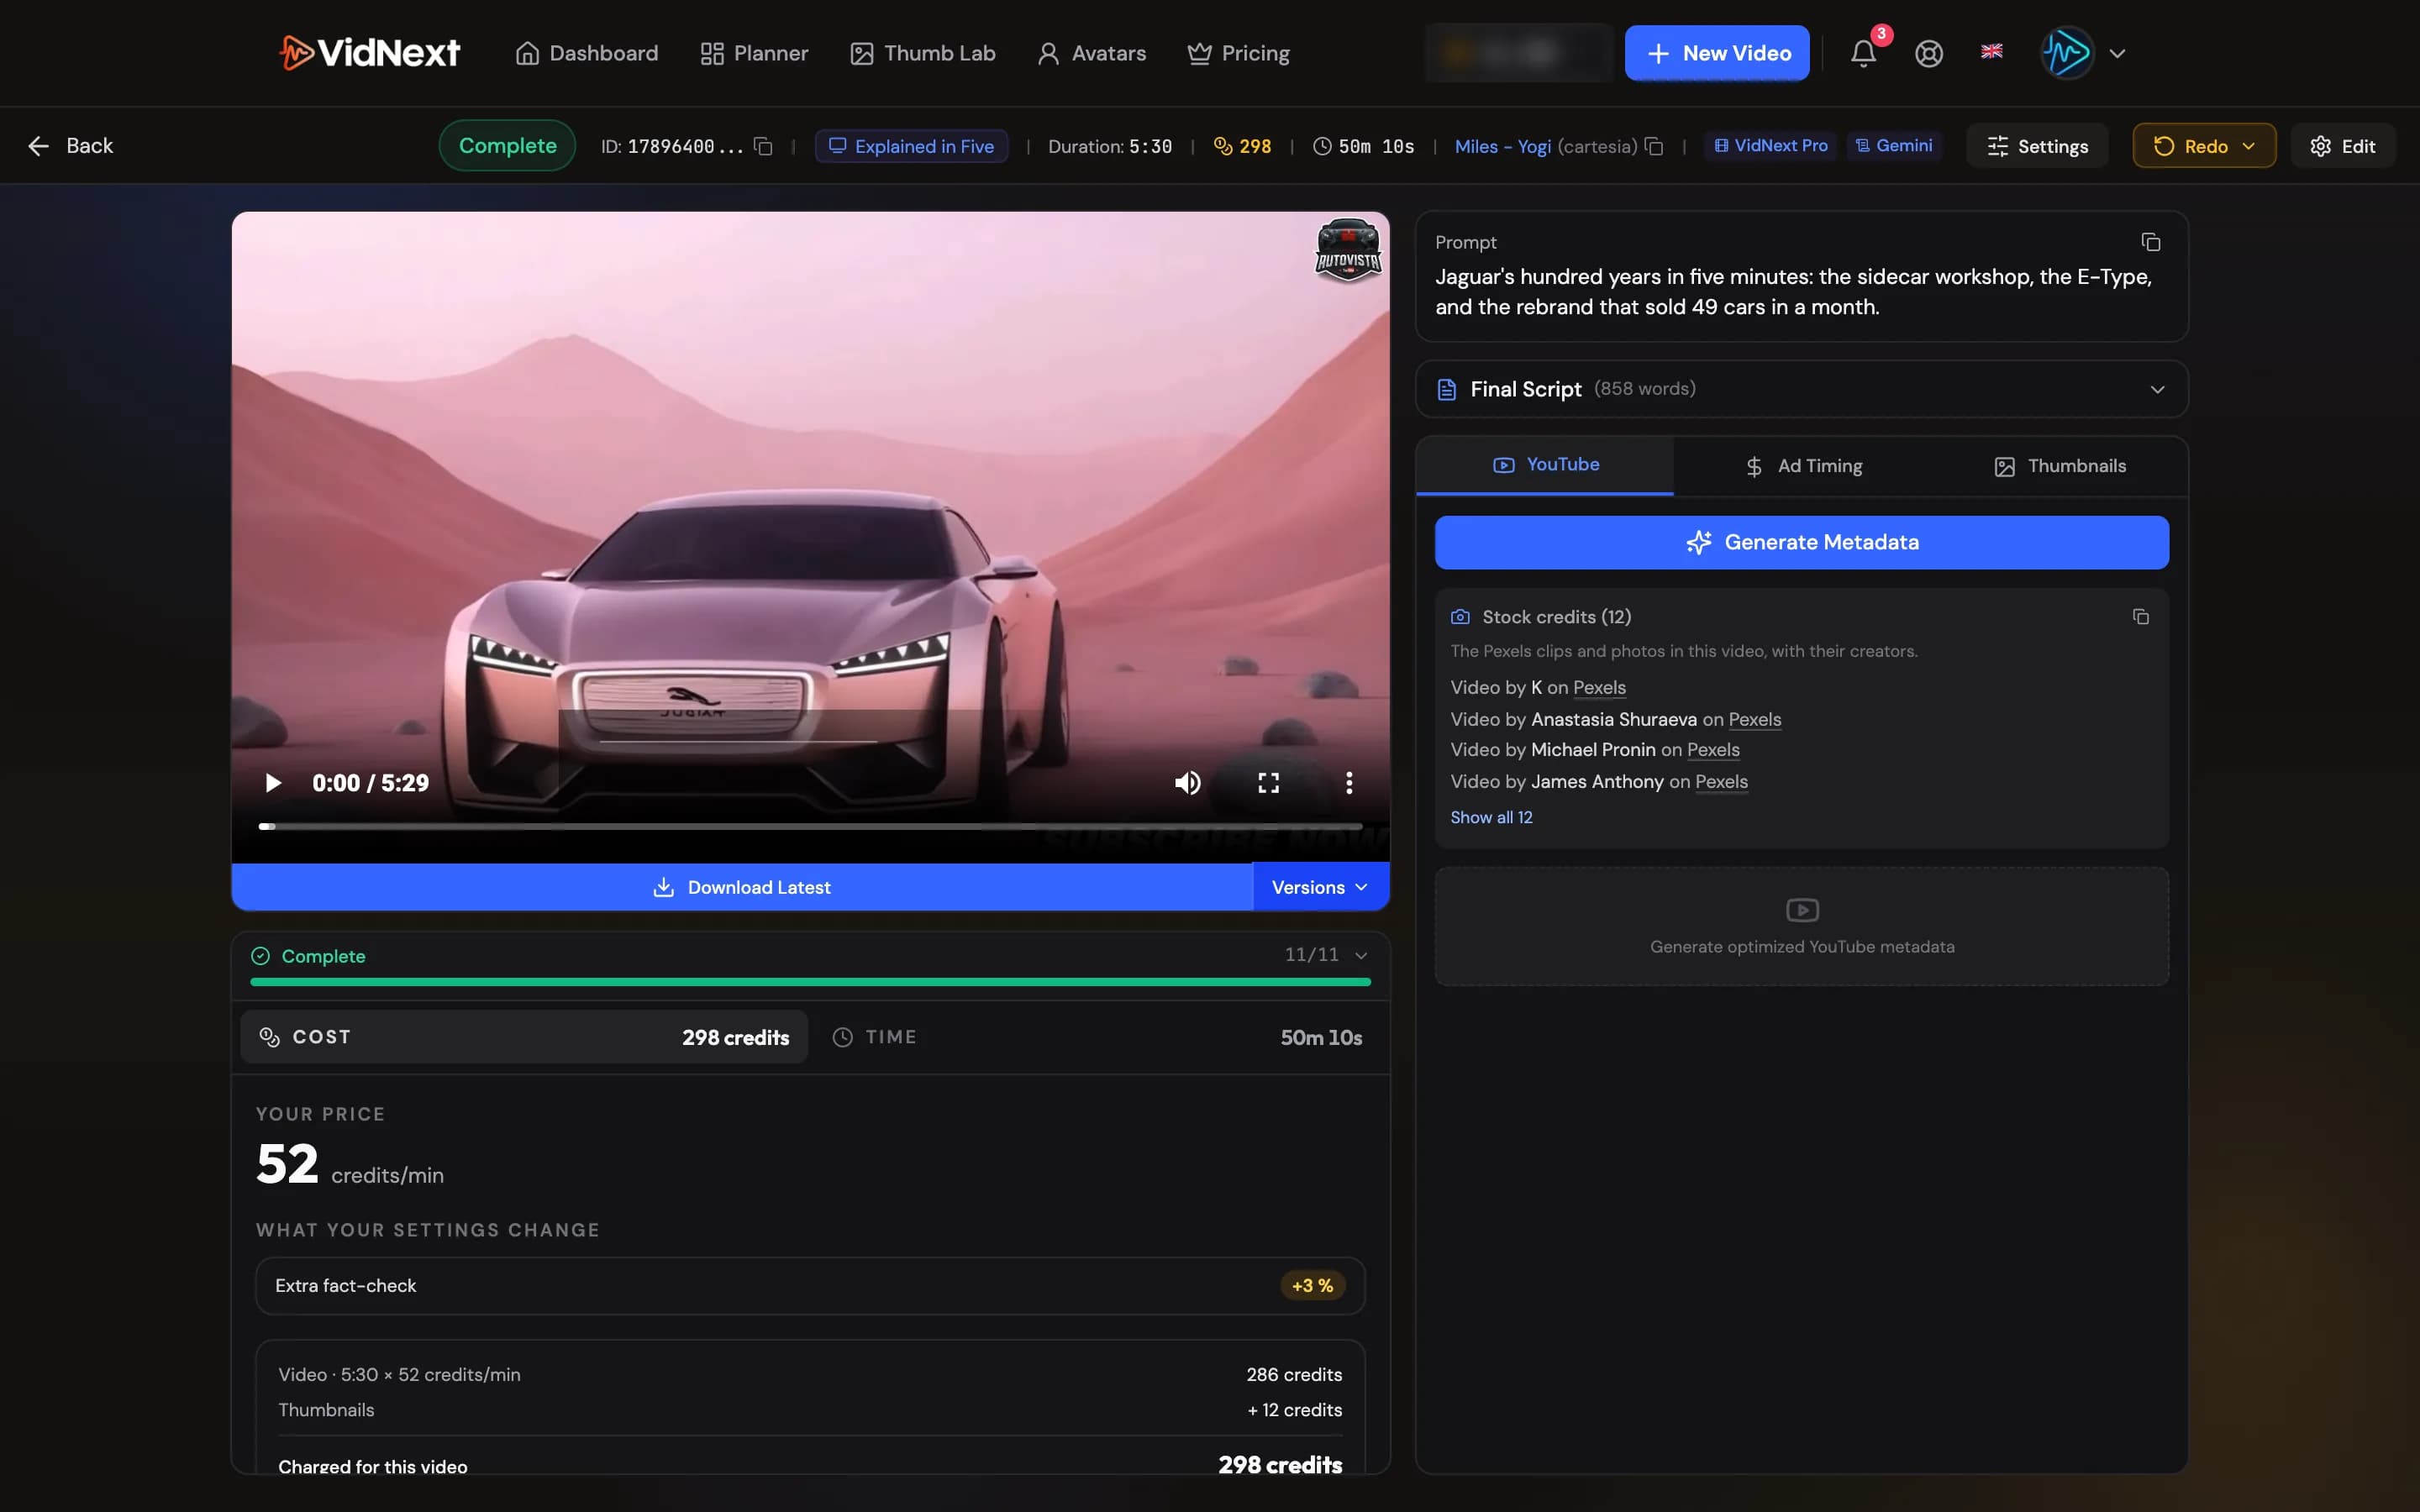Open Pexels link for James Anthony
2420x1512 pixels.
[1721, 781]
